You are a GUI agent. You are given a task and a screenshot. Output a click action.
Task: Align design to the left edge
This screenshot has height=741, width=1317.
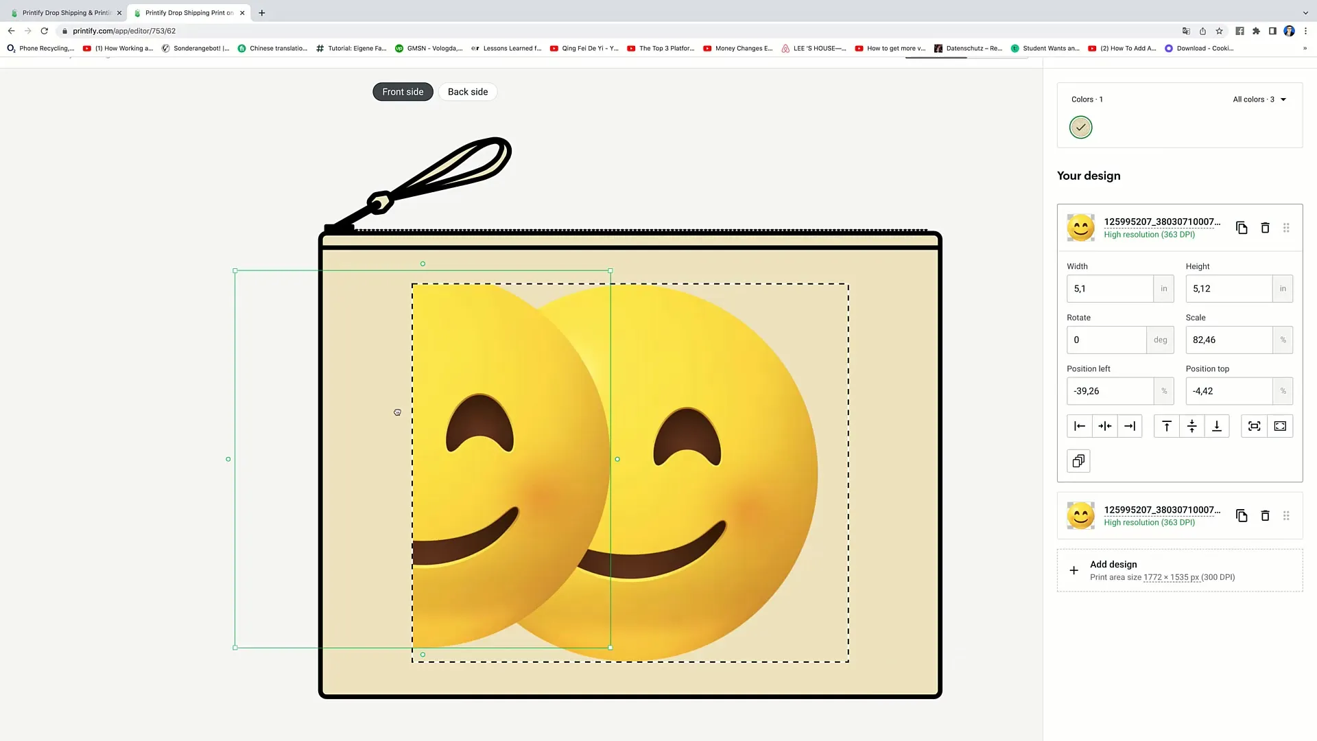coord(1080,426)
